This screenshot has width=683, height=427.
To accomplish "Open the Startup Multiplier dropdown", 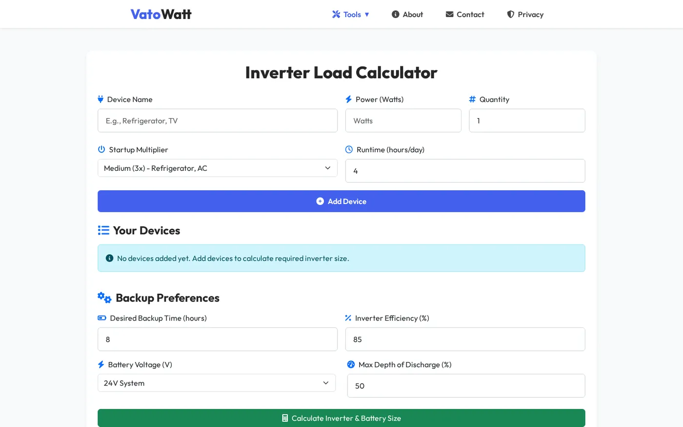I will 218,168.
